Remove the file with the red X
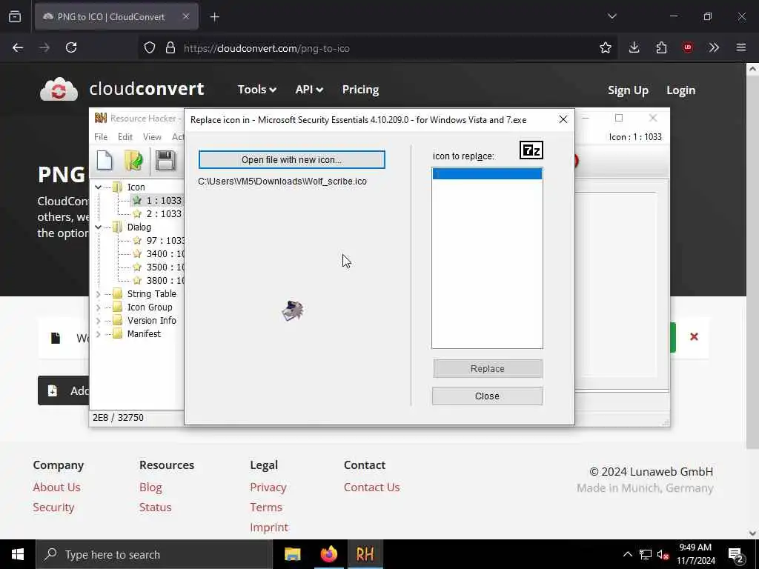Viewport: 759px width, 569px height. [694, 337]
